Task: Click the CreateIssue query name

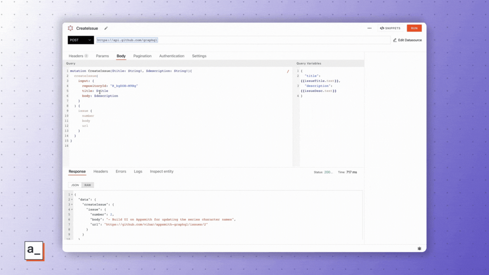Action: (x=87, y=28)
